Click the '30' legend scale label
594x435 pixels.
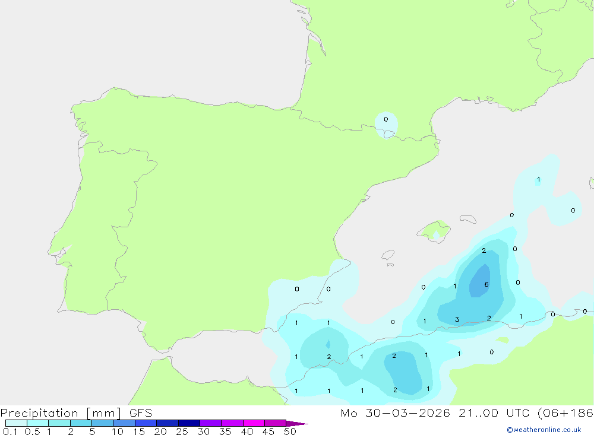point(203,431)
